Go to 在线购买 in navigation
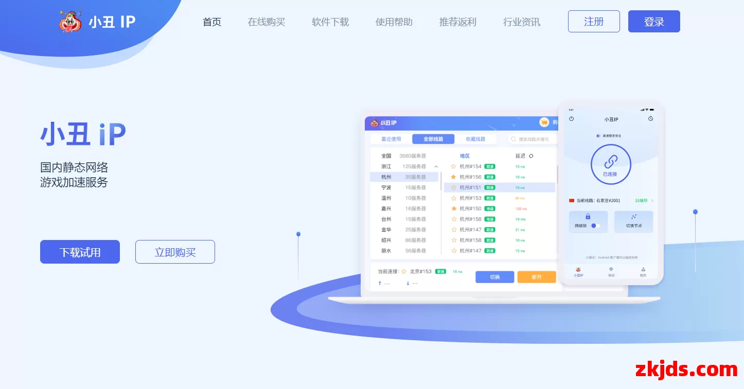The height and width of the screenshot is (389, 744). click(x=267, y=22)
